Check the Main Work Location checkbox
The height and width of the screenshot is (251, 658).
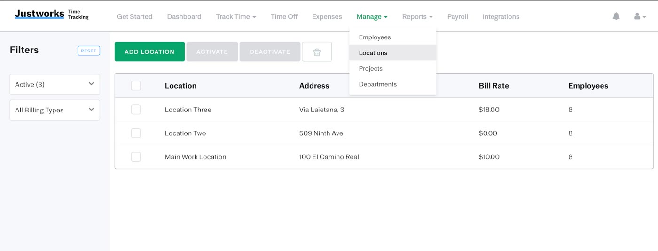tap(136, 157)
